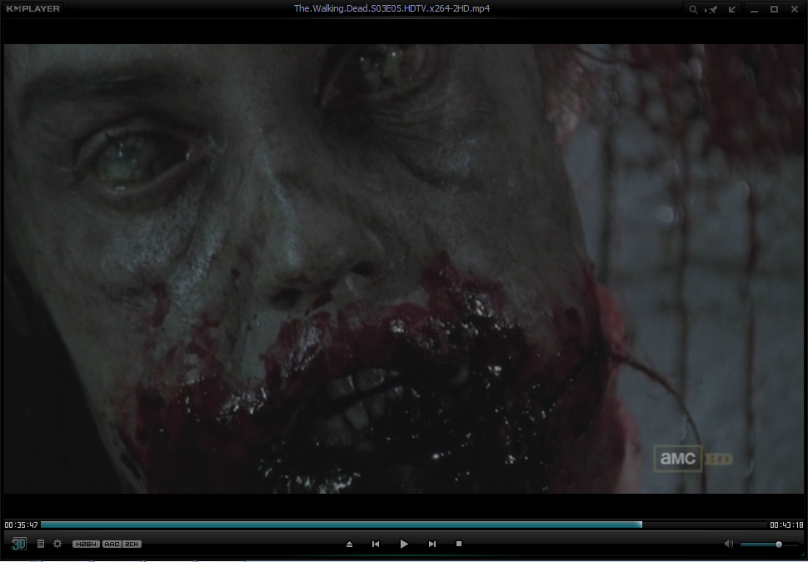This screenshot has height=562, width=808.
Task: Click the eject/open file button
Action: click(349, 544)
